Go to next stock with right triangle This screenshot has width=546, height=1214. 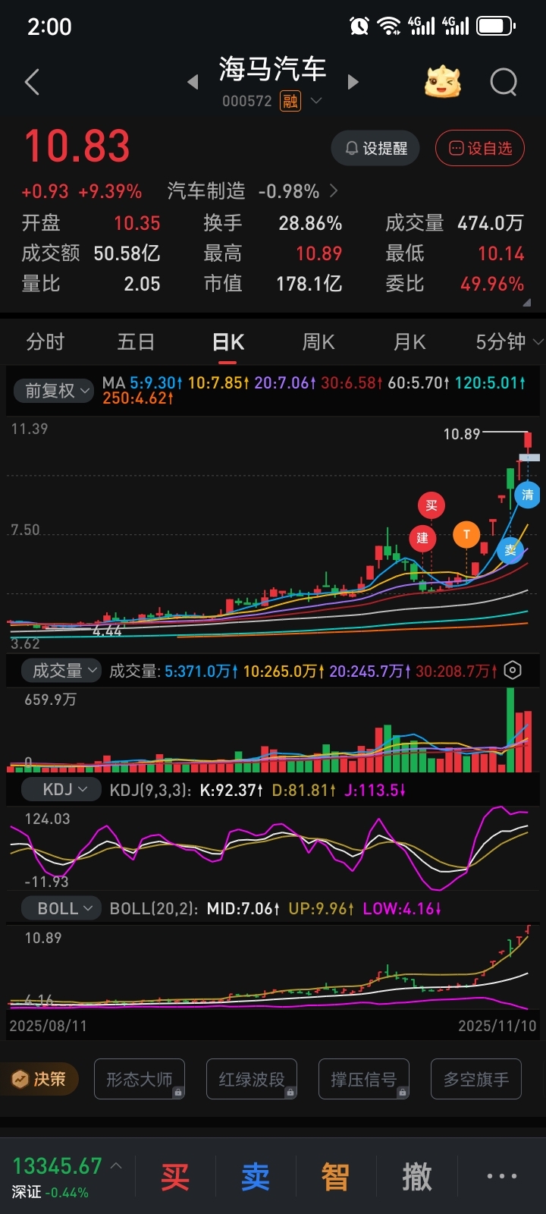tap(353, 82)
